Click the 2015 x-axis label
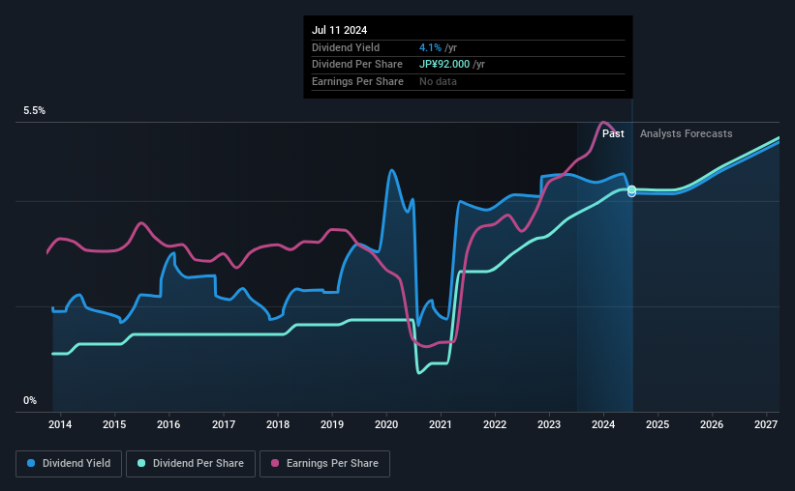Image resolution: width=795 pixels, height=491 pixels. [x=114, y=424]
